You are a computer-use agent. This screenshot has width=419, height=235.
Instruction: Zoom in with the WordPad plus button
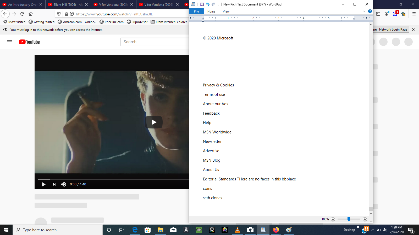pos(365,219)
